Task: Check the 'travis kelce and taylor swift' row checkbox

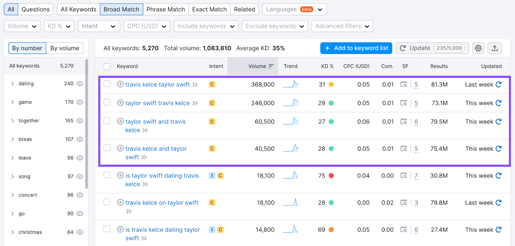Action: click(107, 148)
